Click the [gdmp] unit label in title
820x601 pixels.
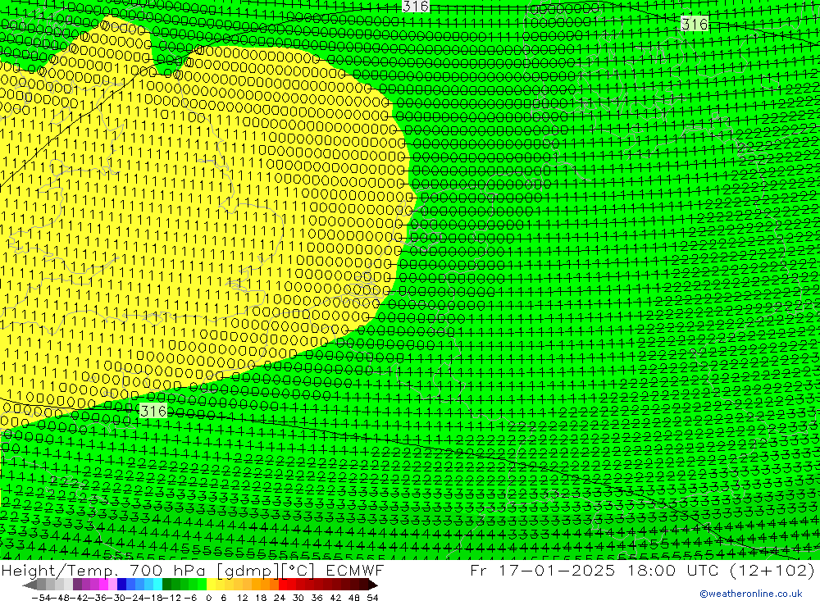coord(251,571)
